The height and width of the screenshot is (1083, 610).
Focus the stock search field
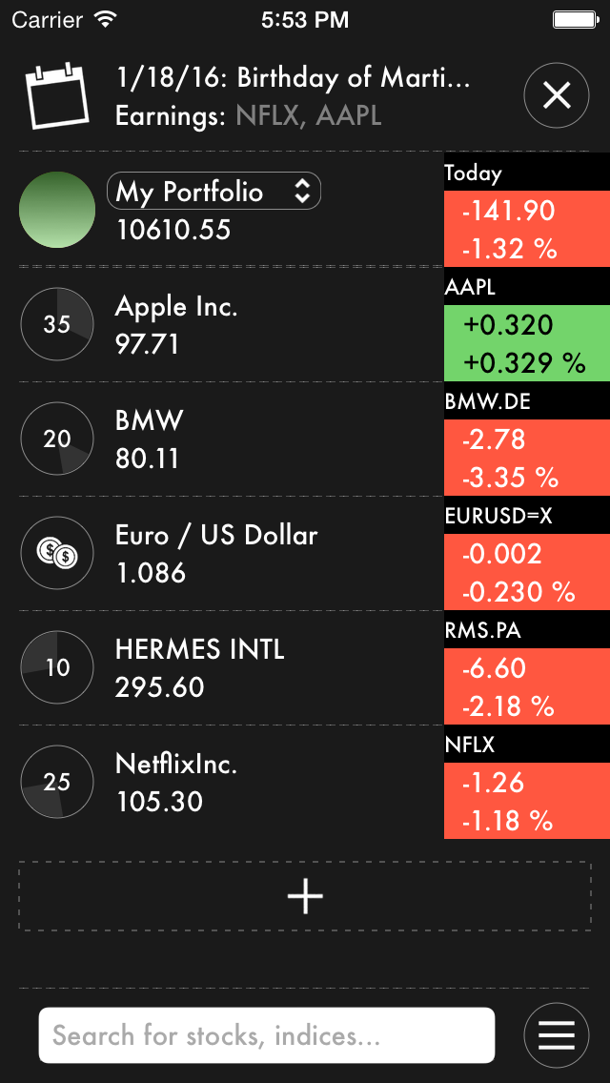point(267,1035)
